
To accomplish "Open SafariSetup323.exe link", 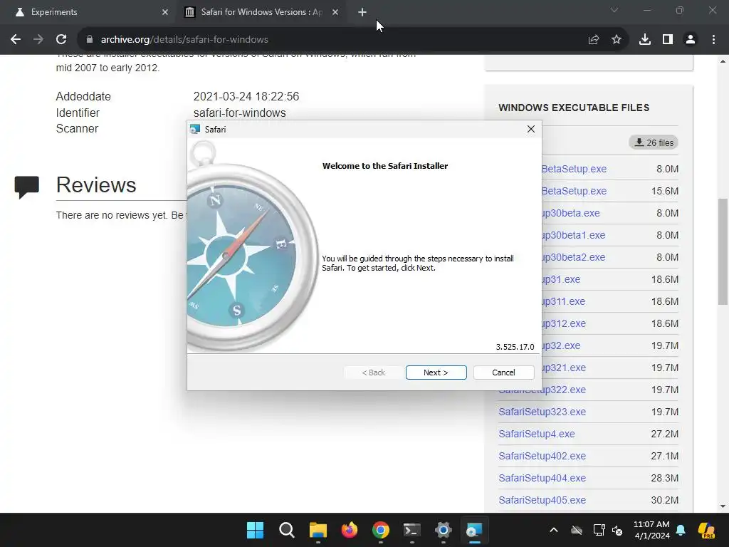I will click(542, 412).
